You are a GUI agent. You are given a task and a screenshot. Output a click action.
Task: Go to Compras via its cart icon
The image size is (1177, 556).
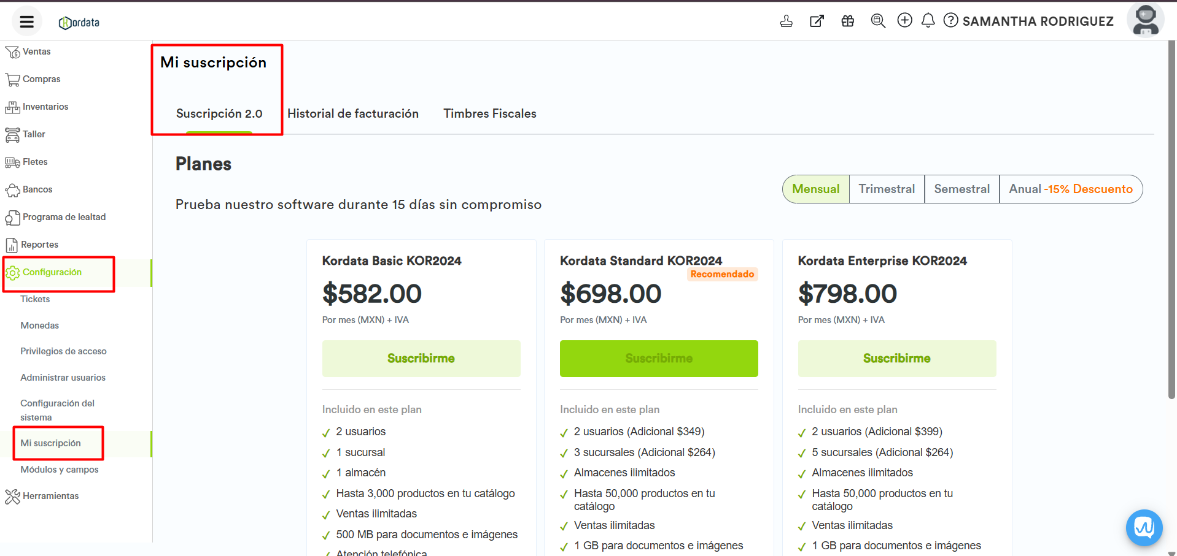12,80
